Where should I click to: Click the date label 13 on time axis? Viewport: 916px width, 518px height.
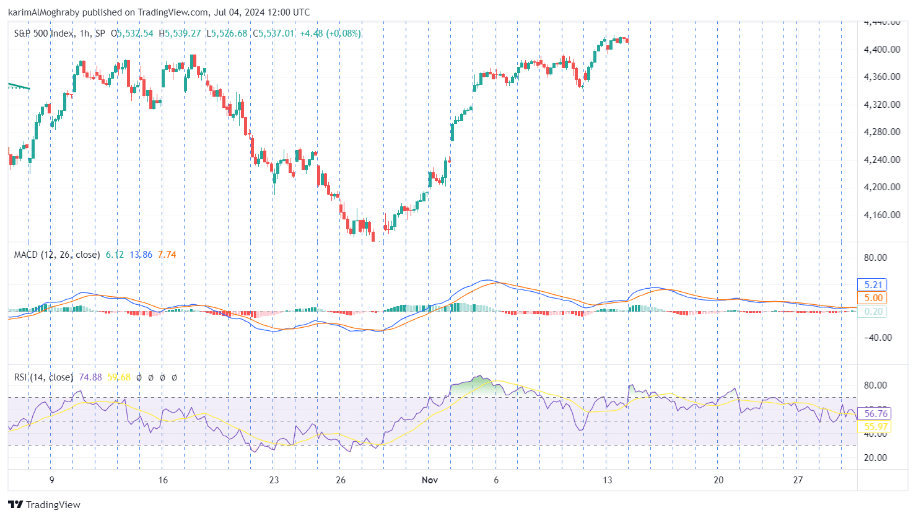point(608,480)
